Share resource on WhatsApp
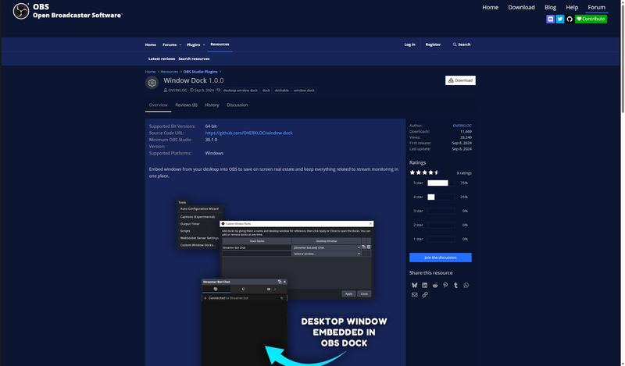The height and width of the screenshot is (366, 625). point(466,285)
